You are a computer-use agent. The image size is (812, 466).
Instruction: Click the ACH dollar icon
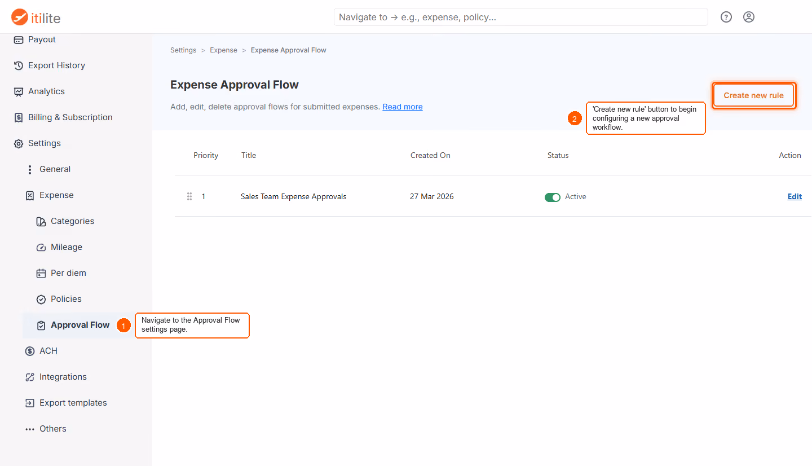(30, 351)
